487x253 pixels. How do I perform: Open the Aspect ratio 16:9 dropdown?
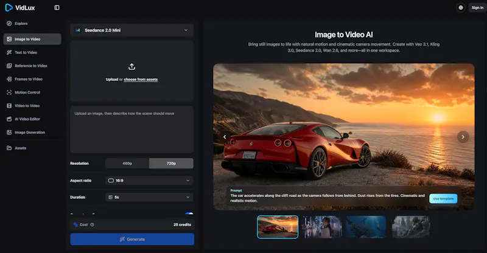pyautogui.click(x=149, y=181)
